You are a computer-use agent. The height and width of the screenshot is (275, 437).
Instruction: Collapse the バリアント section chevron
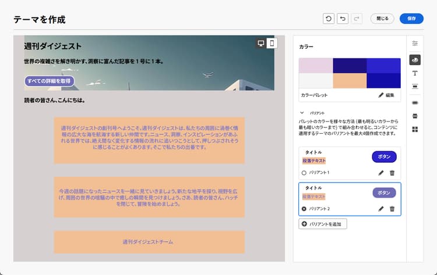pyautogui.click(x=302, y=113)
